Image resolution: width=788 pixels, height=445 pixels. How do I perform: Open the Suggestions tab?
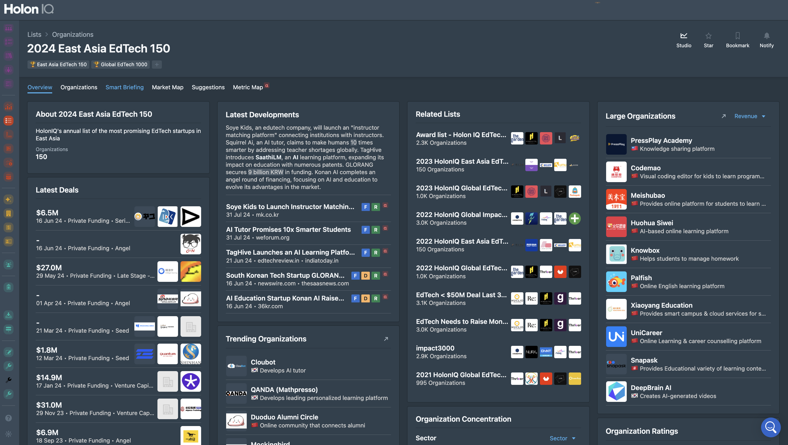(208, 87)
